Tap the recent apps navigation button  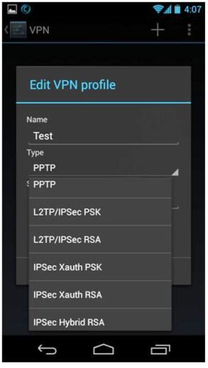tap(160, 350)
